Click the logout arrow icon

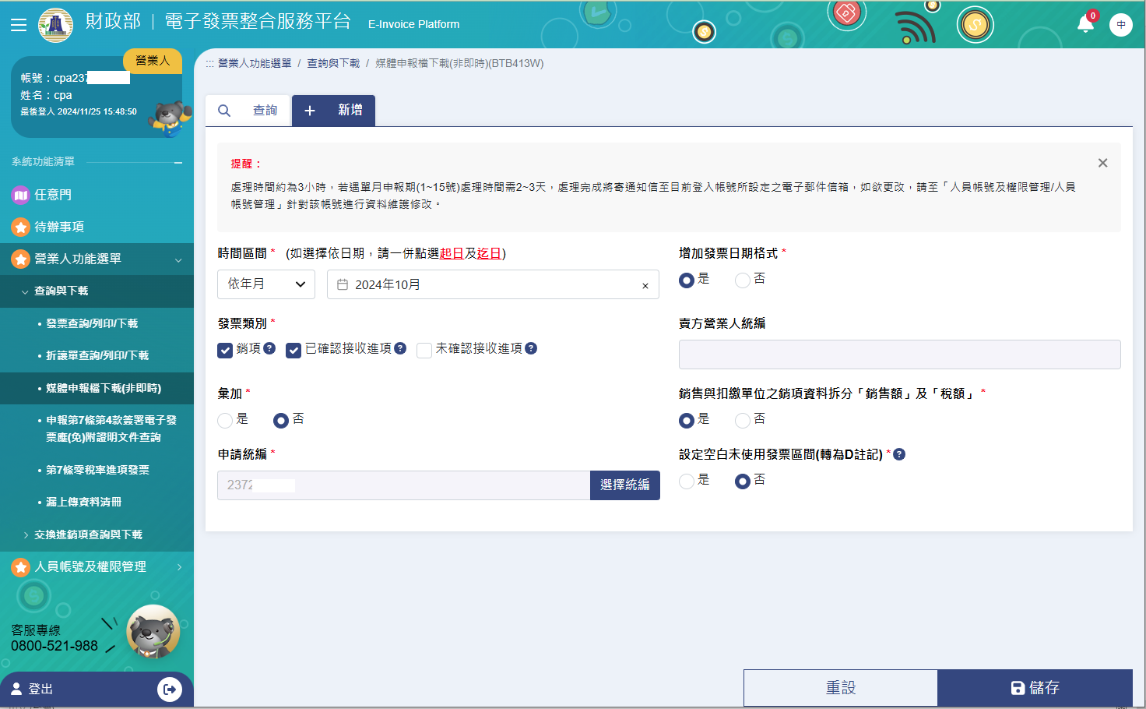(x=170, y=689)
